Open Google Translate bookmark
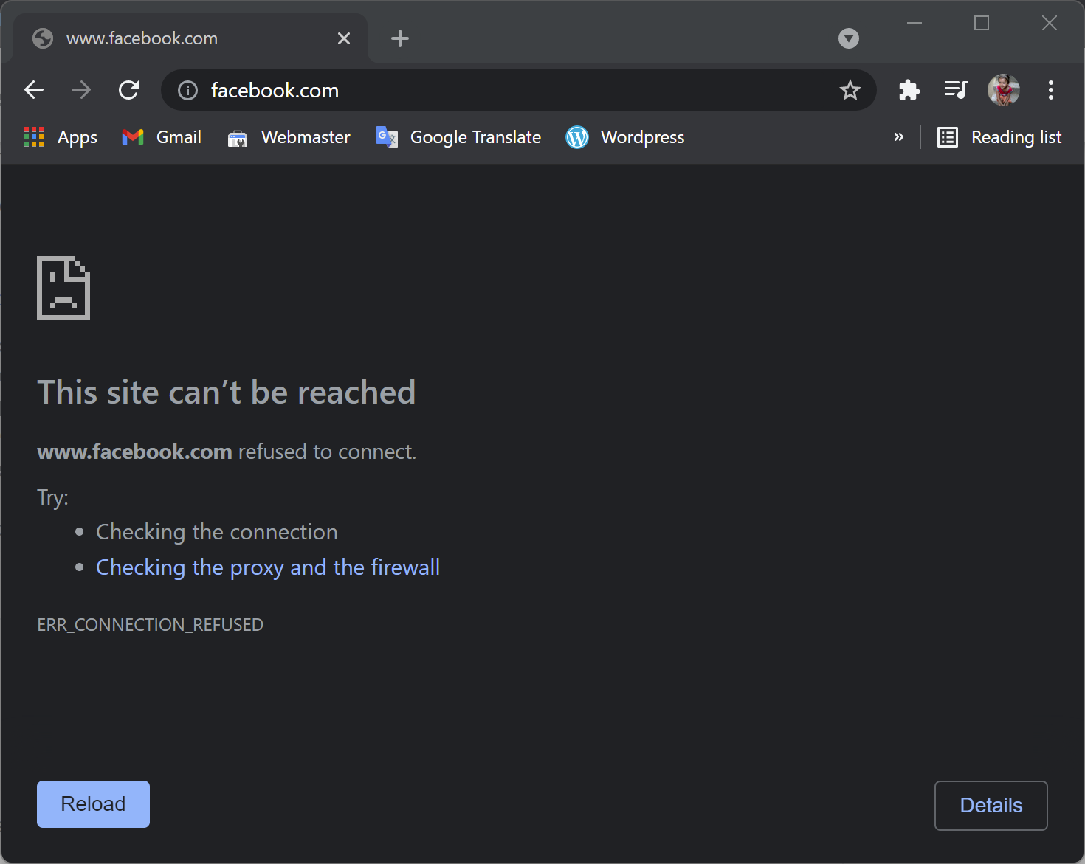This screenshot has height=864, width=1085. point(458,137)
